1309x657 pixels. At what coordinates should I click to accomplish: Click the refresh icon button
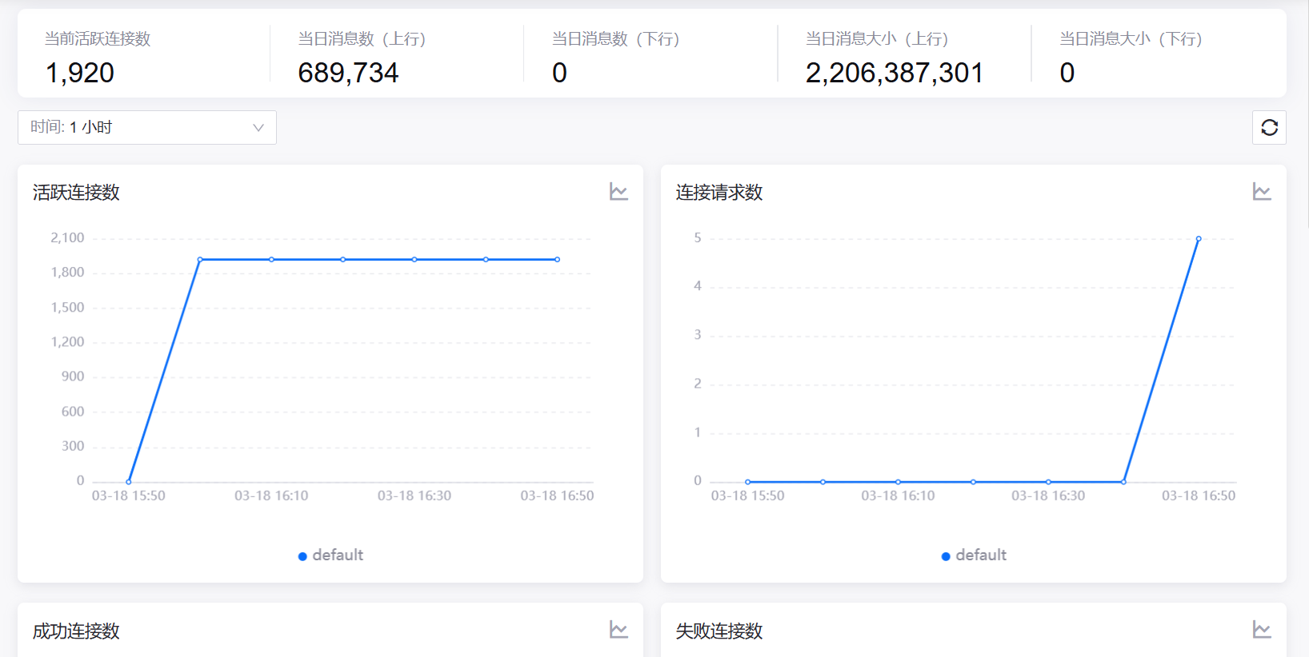click(x=1269, y=128)
